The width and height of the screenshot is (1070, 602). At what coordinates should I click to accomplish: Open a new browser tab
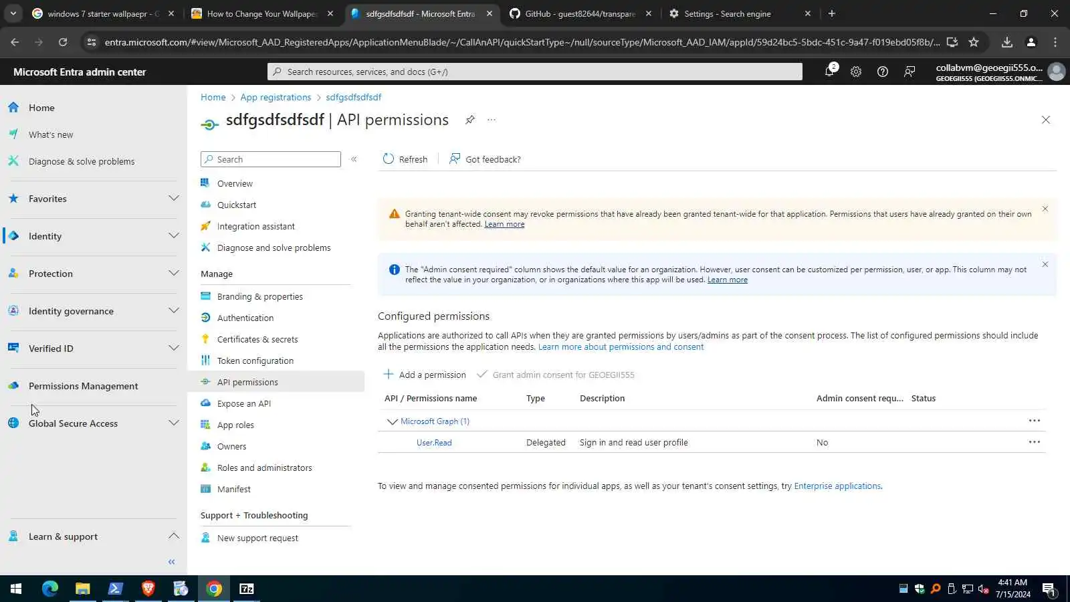(832, 13)
